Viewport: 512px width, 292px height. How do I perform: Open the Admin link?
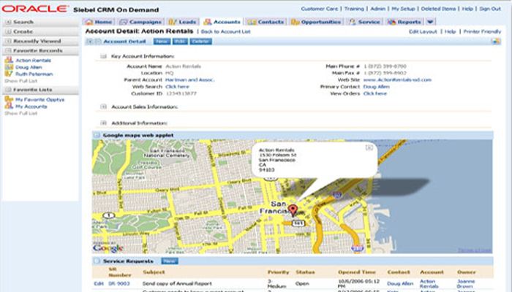pyautogui.click(x=378, y=9)
